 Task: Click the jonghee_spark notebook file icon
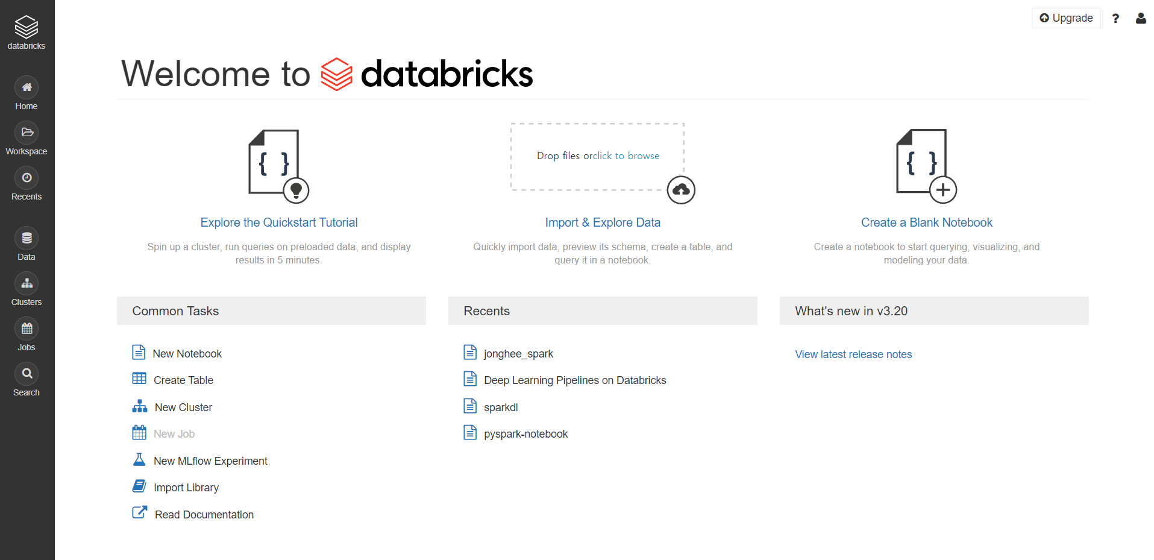[x=470, y=352]
